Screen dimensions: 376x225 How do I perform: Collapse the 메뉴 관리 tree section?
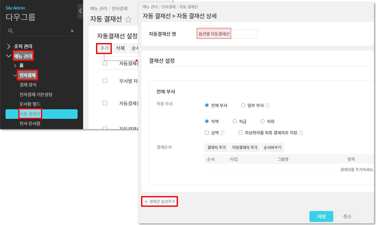pyautogui.click(x=9, y=56)
